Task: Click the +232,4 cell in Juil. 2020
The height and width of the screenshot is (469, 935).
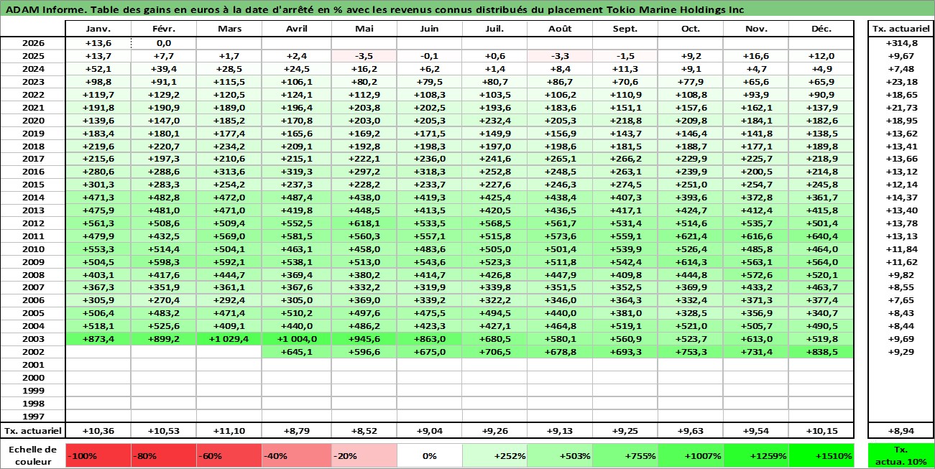Action: [x=494, y=121]
